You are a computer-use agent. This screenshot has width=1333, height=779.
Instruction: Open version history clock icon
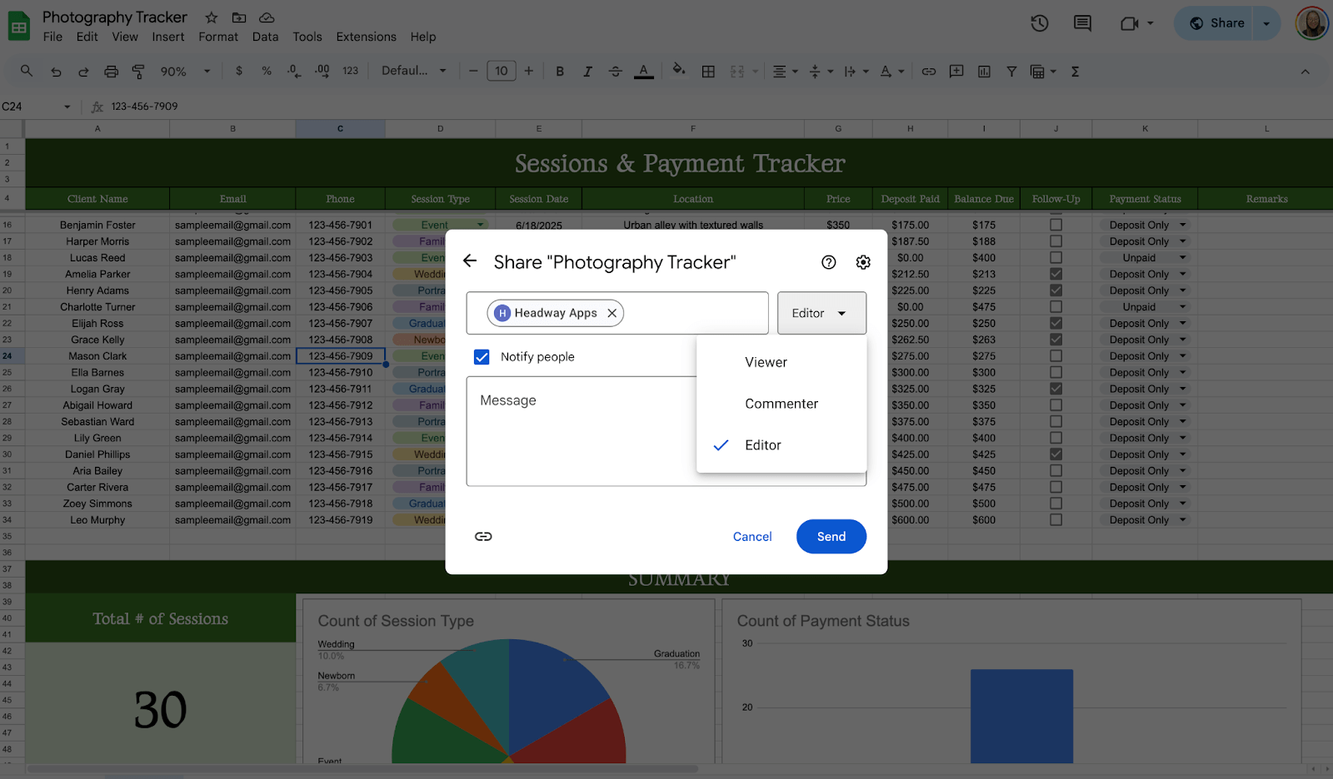point(1039,23)
